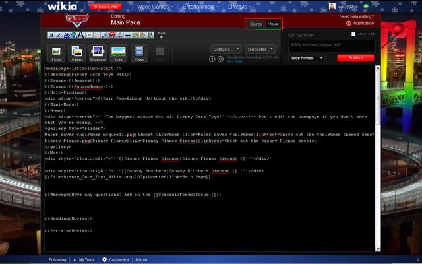
Task: Insert external link with the globe icon
Action: pos(74,35)
